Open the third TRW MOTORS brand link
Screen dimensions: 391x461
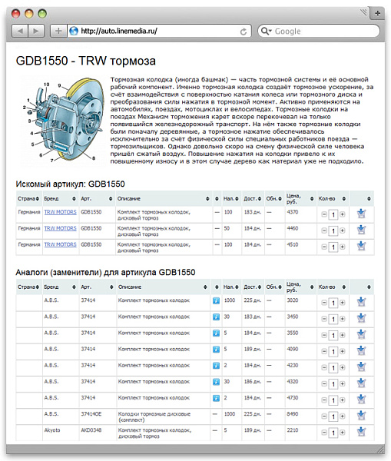(60, 244)
